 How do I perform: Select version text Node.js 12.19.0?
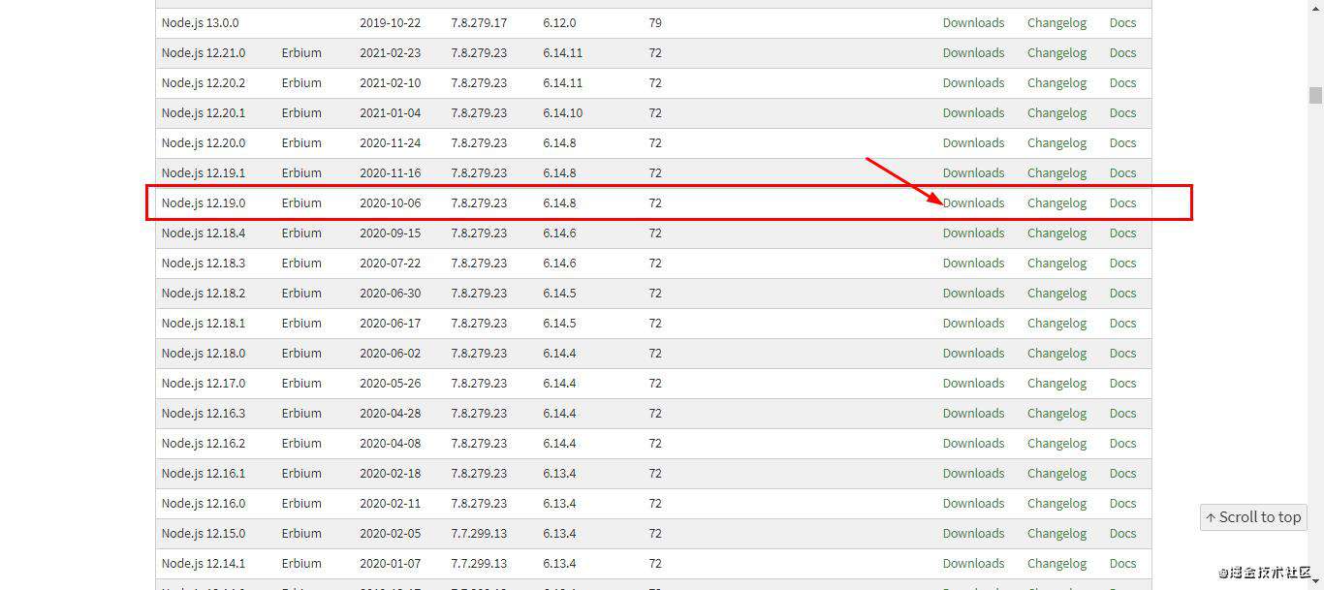(x=204, y=202)
